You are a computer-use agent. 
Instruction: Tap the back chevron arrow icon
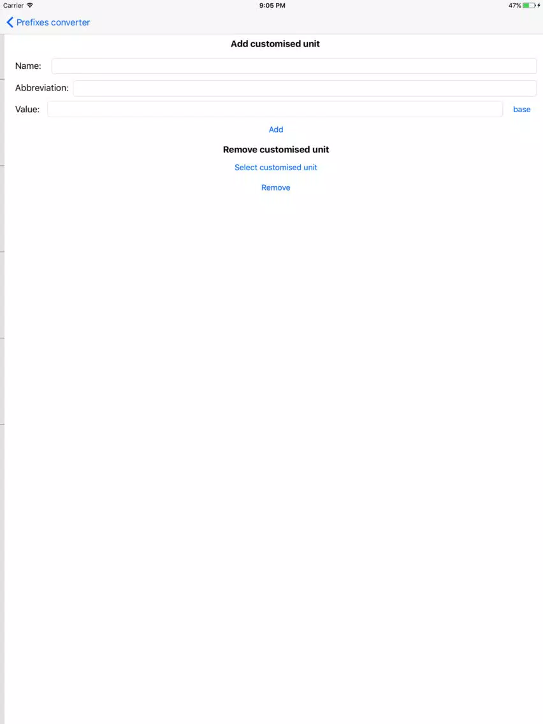10,22
